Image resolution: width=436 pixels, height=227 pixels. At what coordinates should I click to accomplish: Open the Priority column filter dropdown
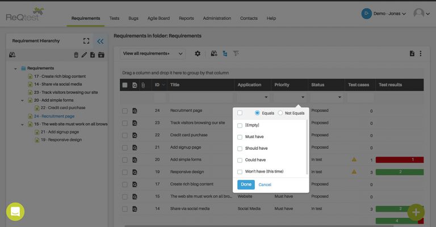pyautogui.click(x=303, y=97)
